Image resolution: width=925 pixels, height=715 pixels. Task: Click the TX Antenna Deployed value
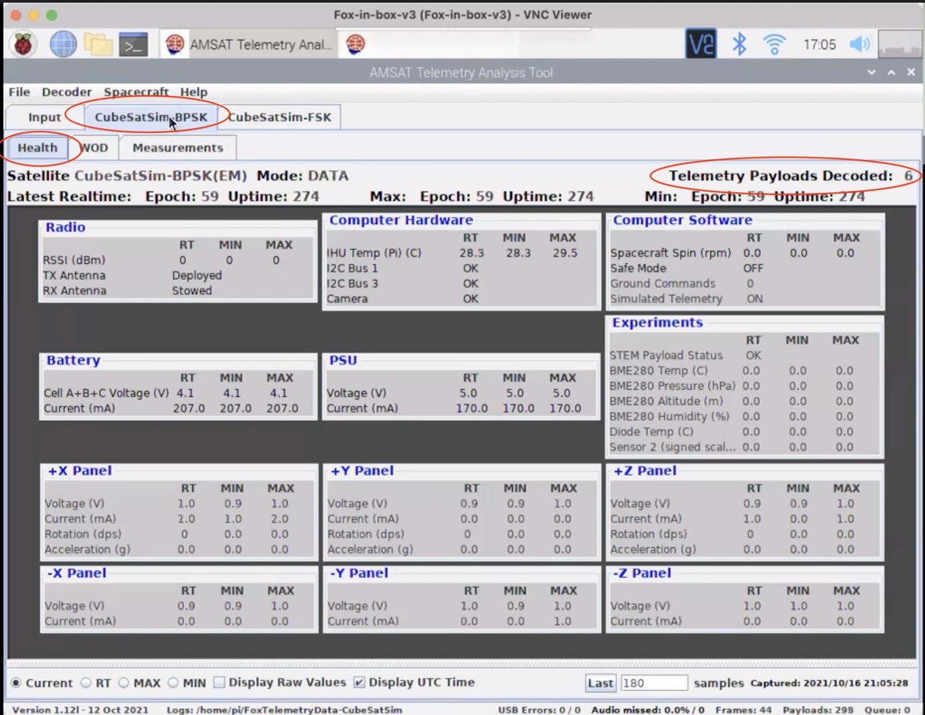click(197, 276)
